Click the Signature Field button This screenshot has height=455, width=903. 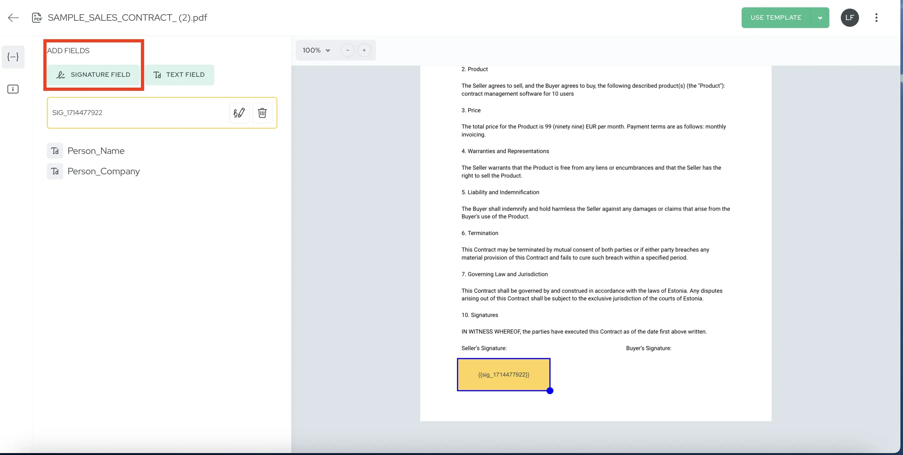coord(94,75)
